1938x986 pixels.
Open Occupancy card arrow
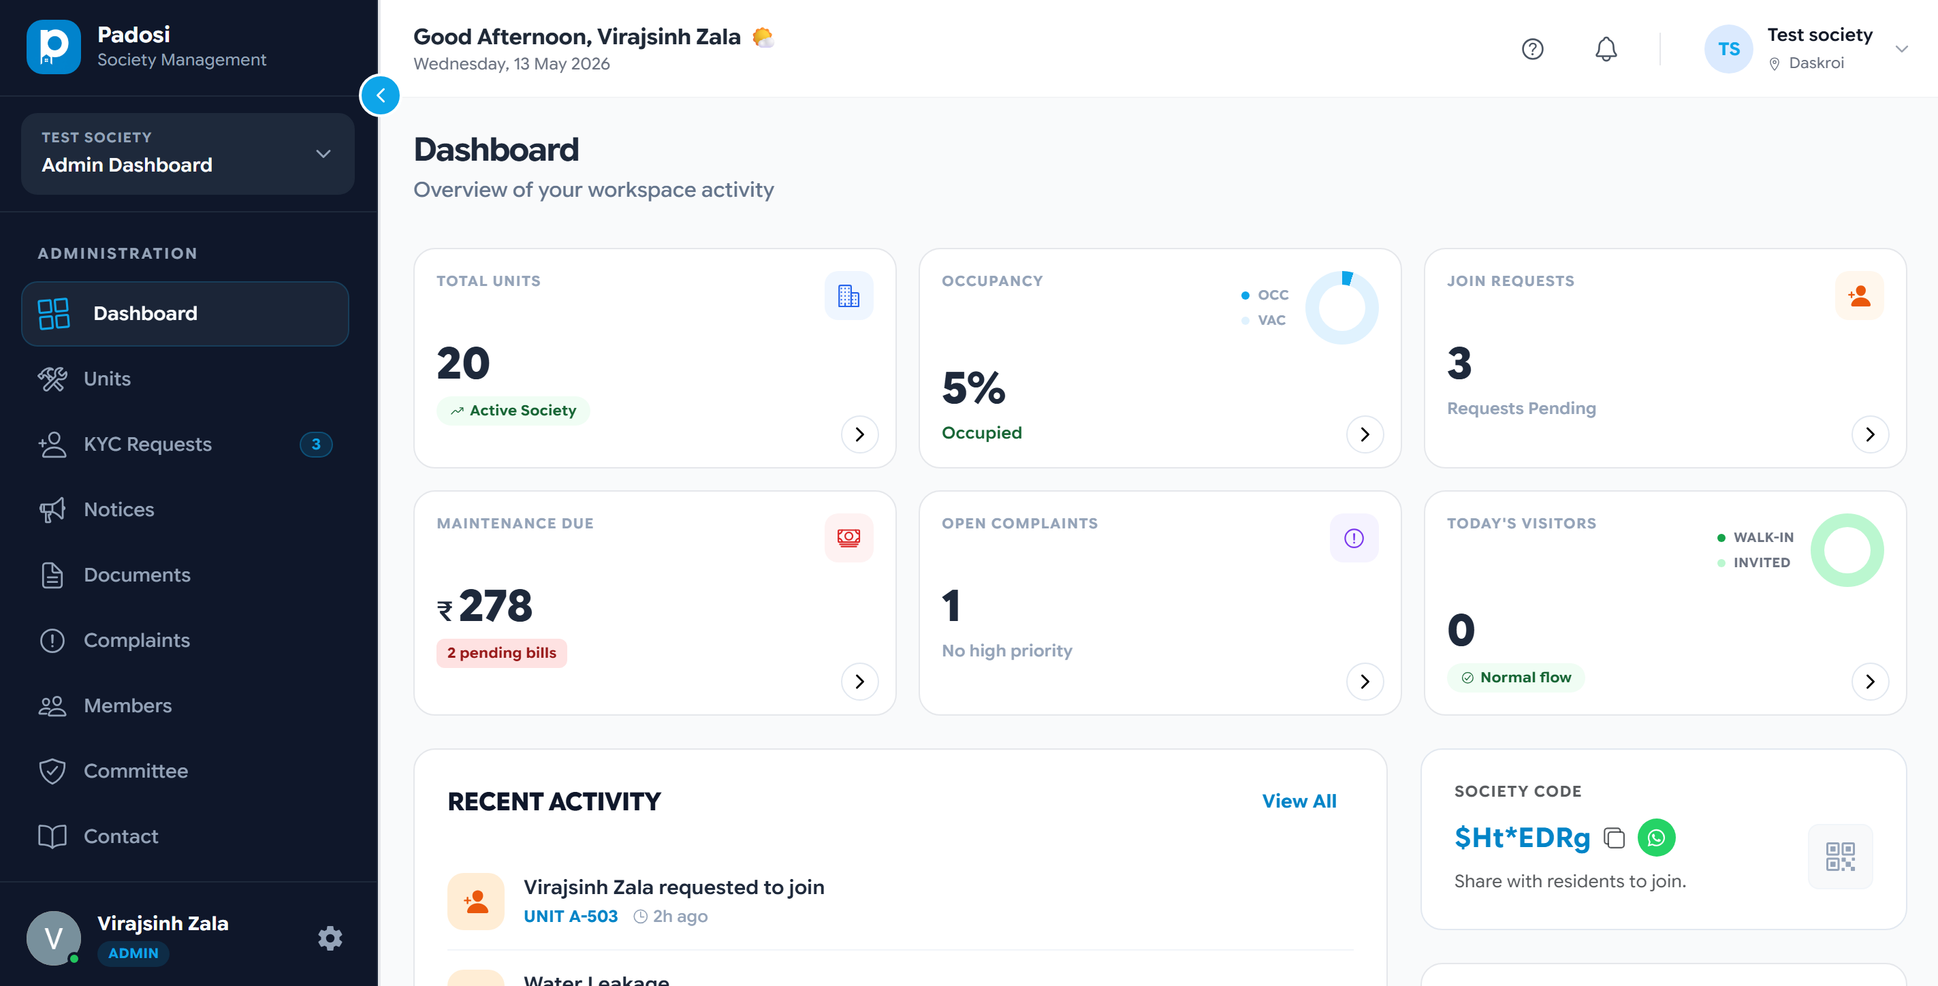click(x=1365, y=434)
